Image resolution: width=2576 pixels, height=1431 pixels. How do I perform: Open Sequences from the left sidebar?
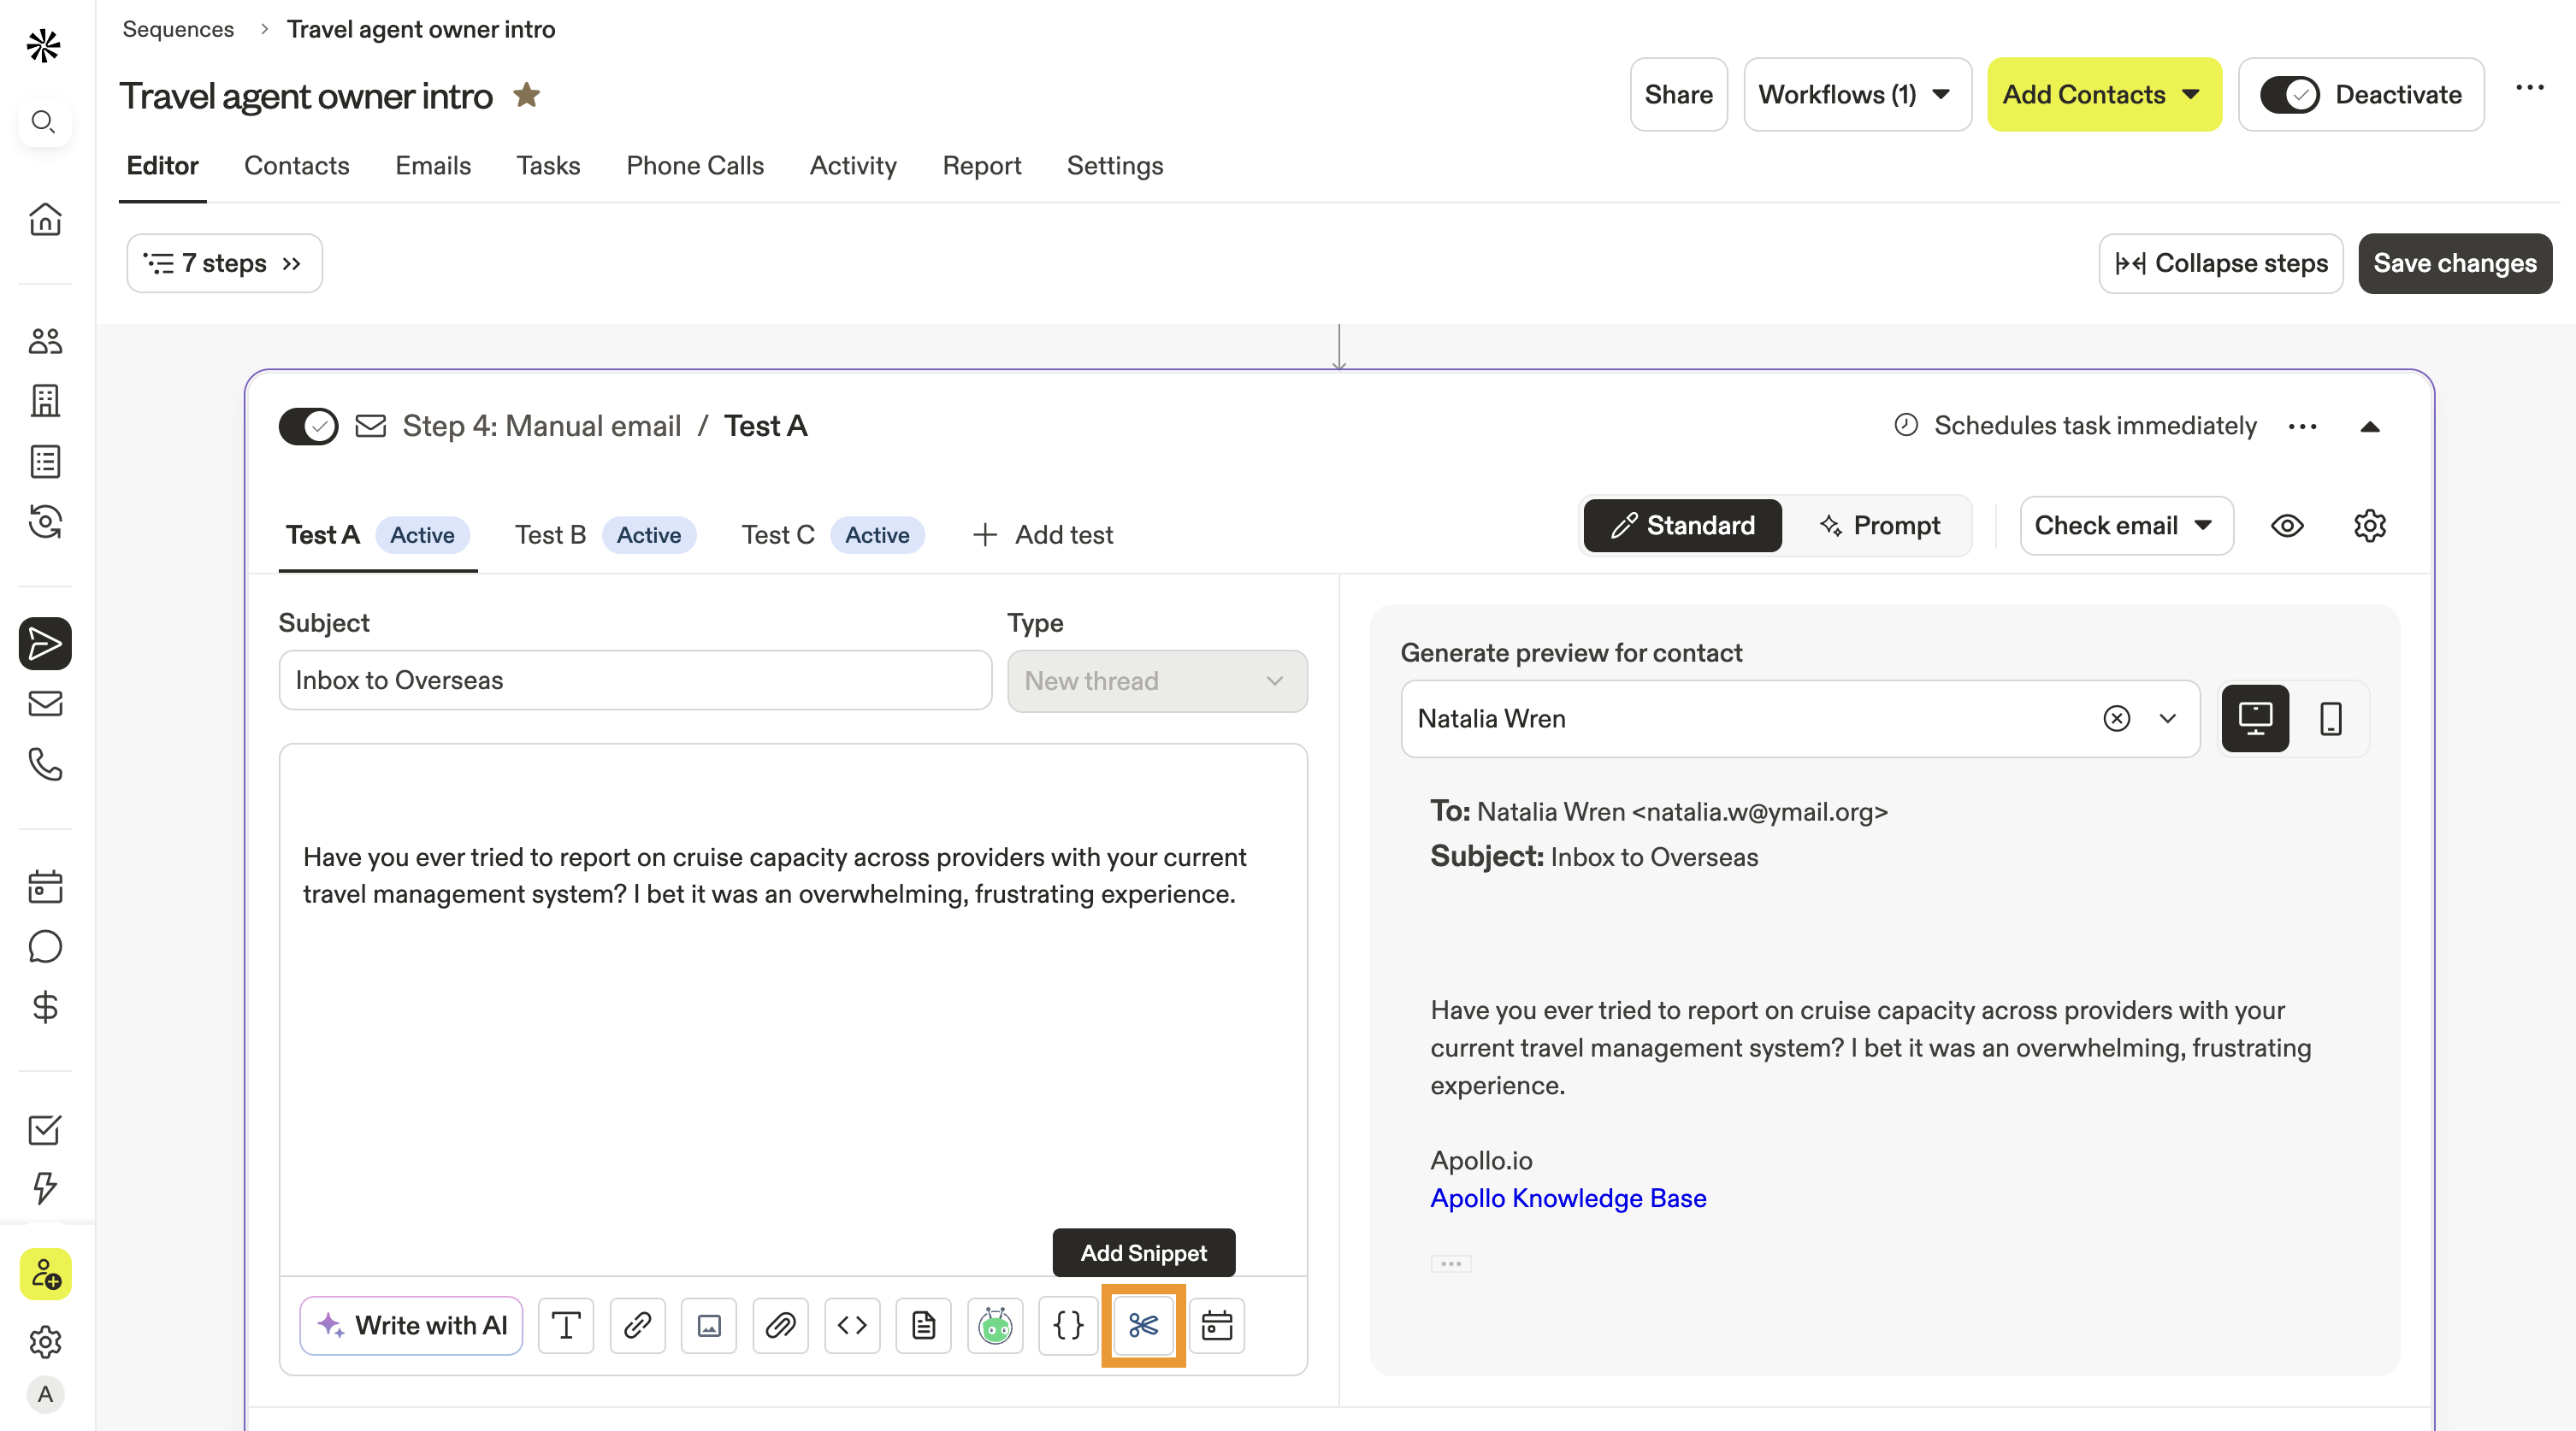[x=45, y=644]
